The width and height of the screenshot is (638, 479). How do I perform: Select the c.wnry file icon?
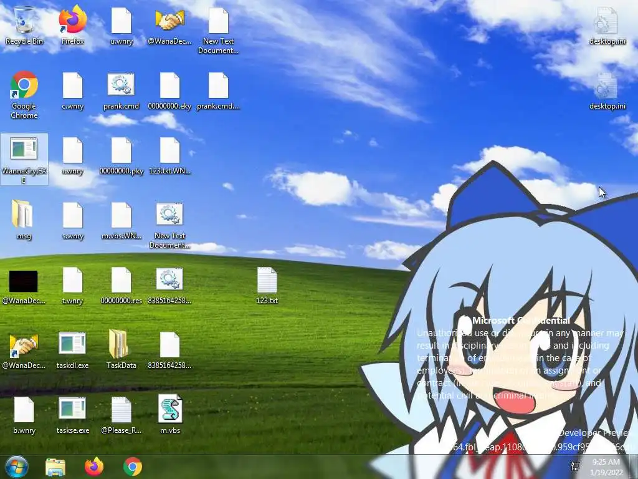point(72,91)
